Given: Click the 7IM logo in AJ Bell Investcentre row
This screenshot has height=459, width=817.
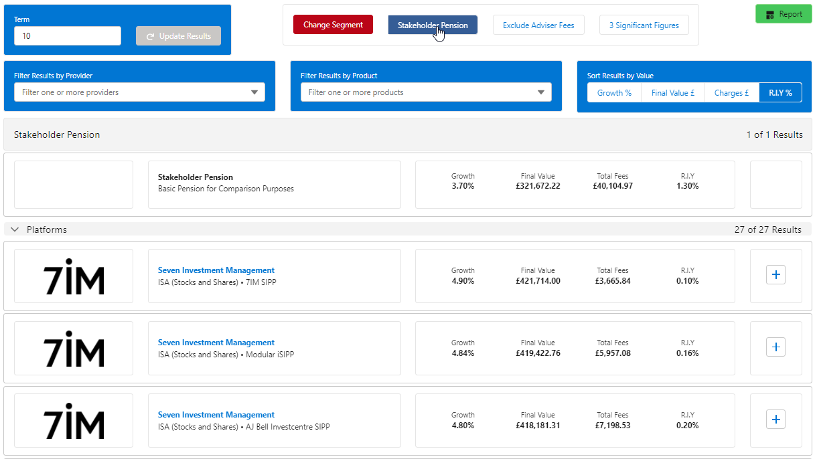Looking at the screenshot, I should click(74, 421).
